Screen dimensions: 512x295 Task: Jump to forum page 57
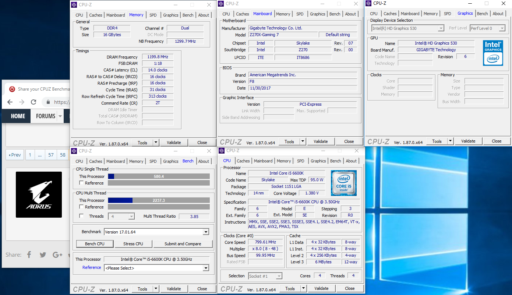click(x=51, y=155)
